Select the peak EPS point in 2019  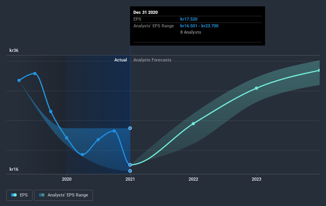35,73
